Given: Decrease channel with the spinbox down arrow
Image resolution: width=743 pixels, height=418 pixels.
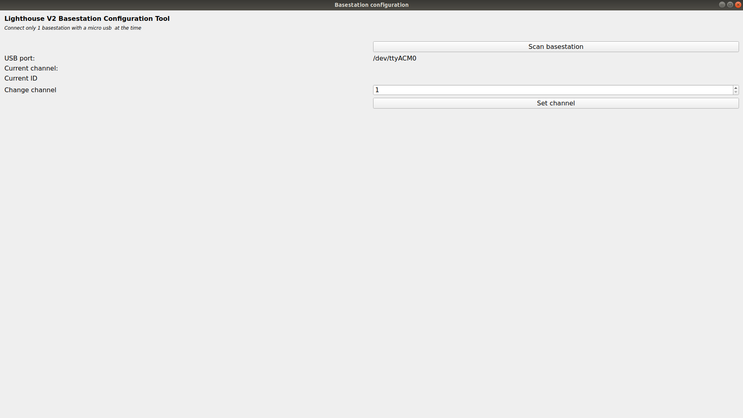Looking at the screenshot, I should click(736, 92).
